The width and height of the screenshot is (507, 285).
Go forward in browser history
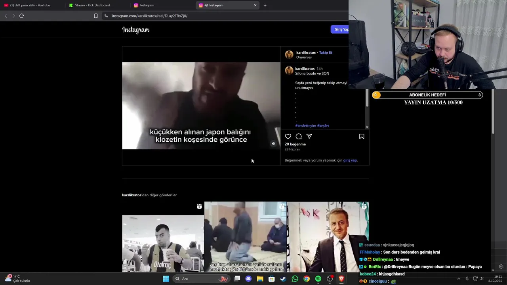(13, 16)
